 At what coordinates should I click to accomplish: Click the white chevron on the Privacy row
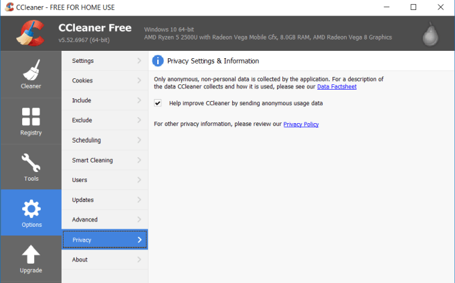(x=140, y=240)
